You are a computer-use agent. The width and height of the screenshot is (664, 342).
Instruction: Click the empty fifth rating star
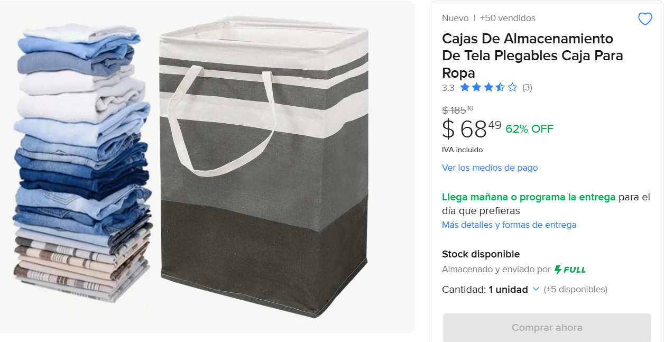click(512, 87)
